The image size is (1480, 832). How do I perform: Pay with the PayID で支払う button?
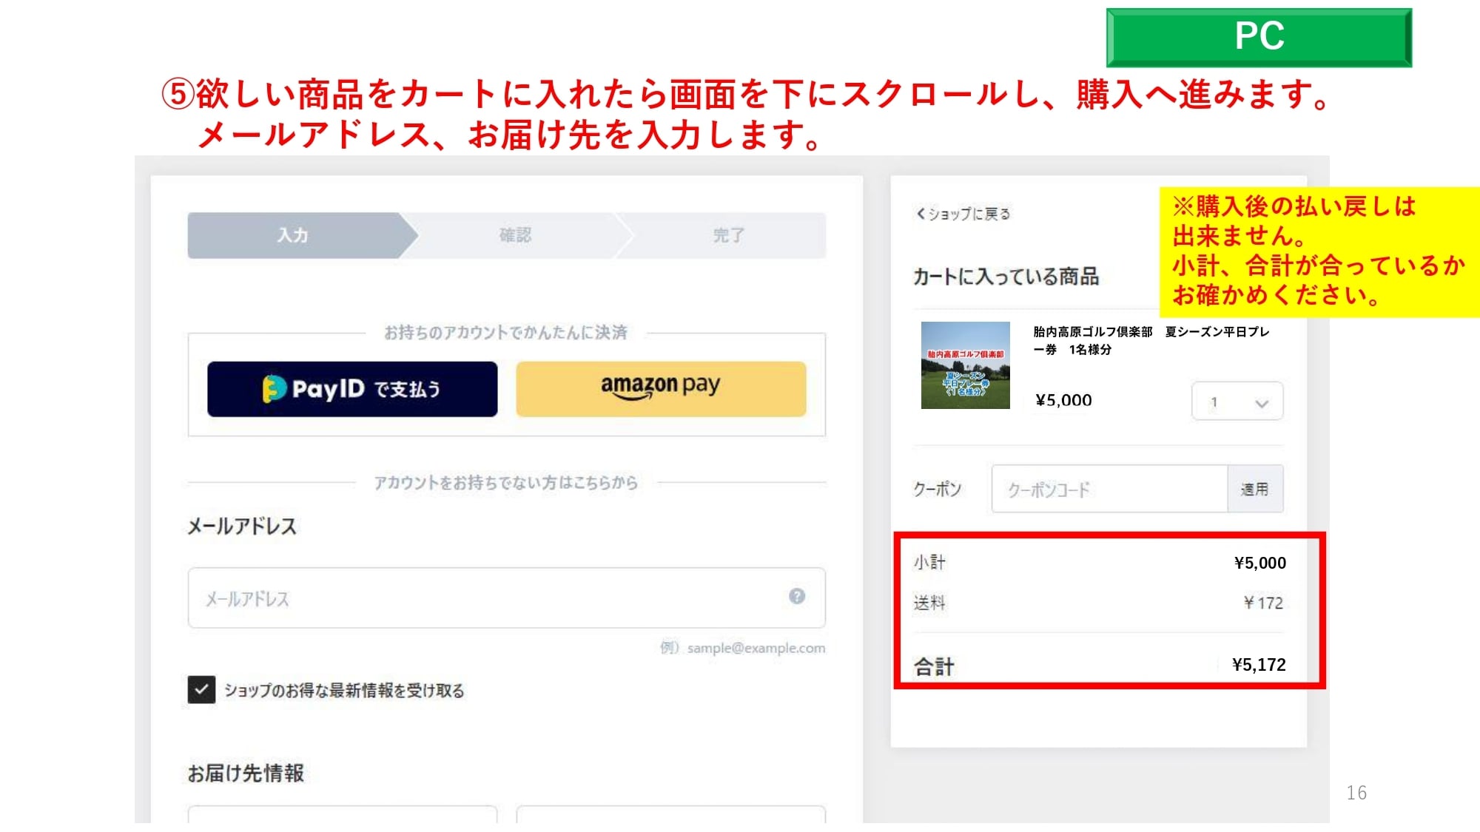(352, 389)
